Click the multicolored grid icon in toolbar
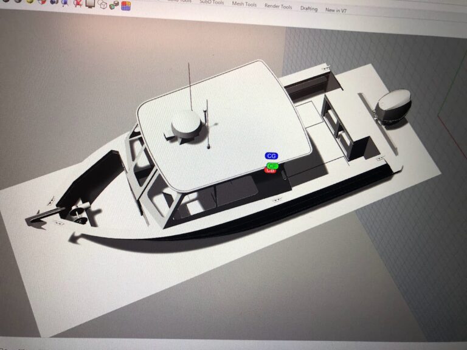The image size is (467, 350). [126, 5]
